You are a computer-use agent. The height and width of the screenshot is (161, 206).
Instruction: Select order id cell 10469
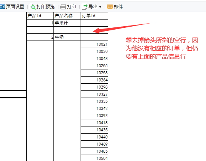coord(94,144)
